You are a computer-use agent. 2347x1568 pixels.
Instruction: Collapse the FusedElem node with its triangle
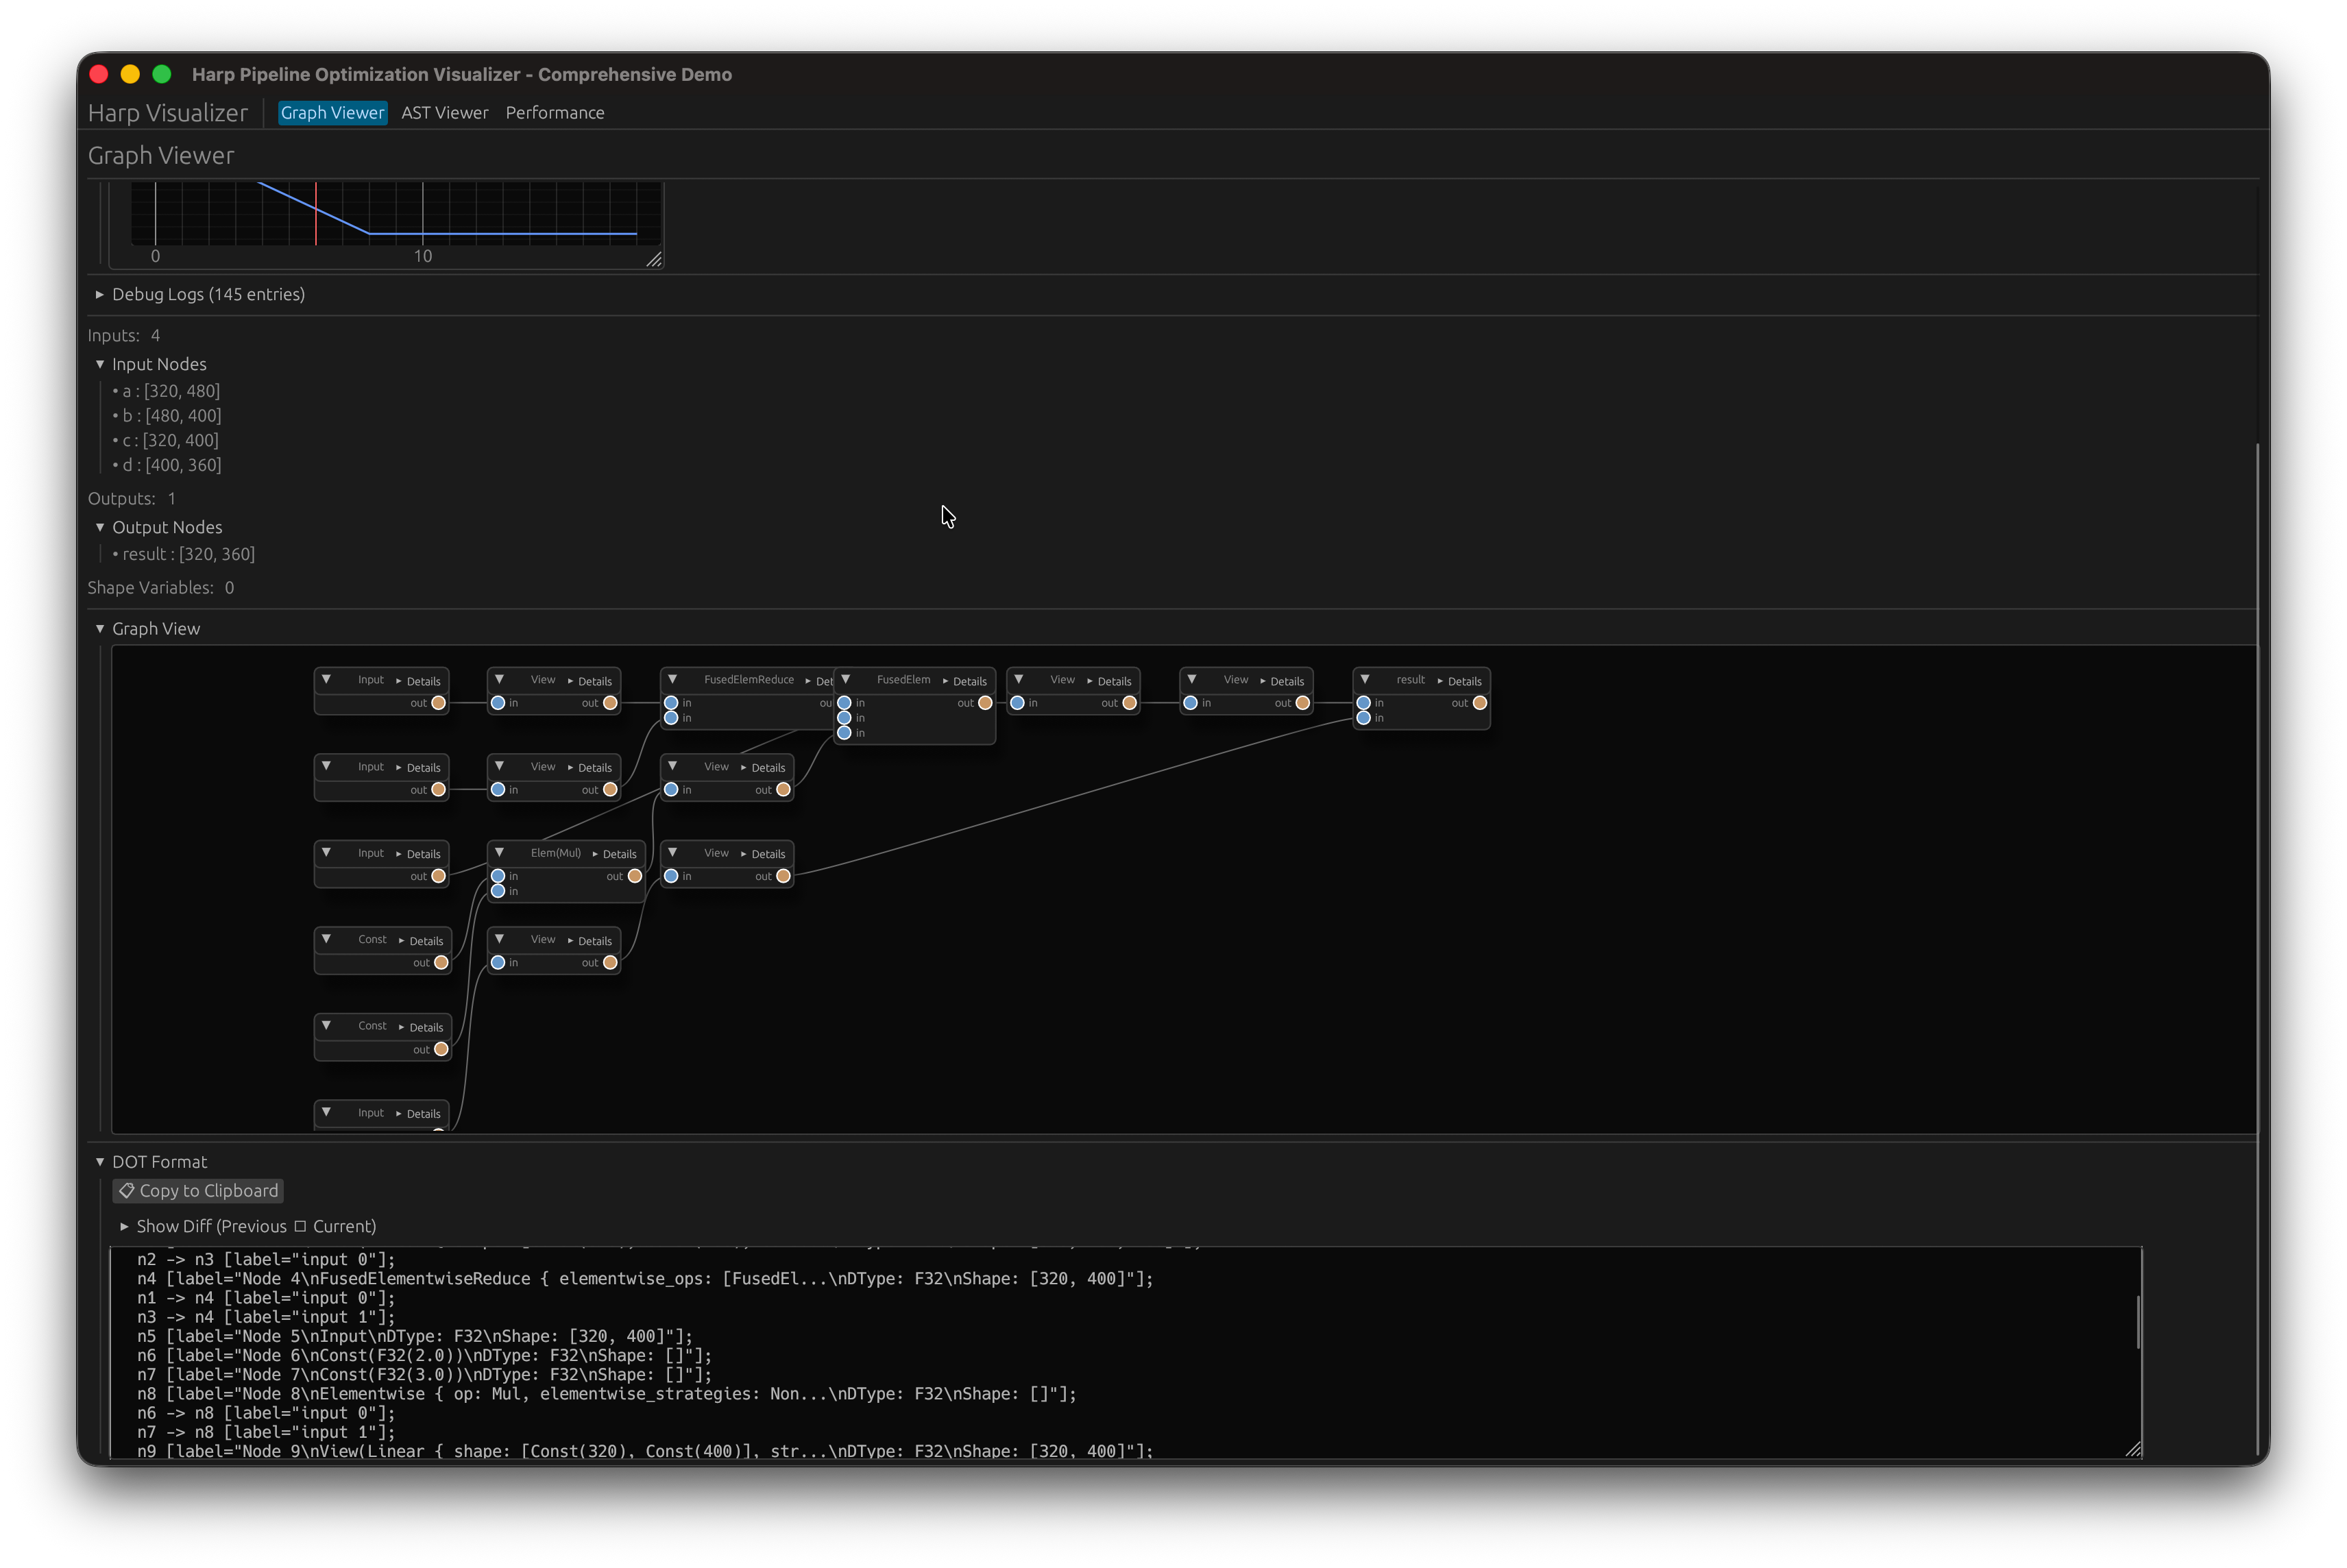point(846,680)
